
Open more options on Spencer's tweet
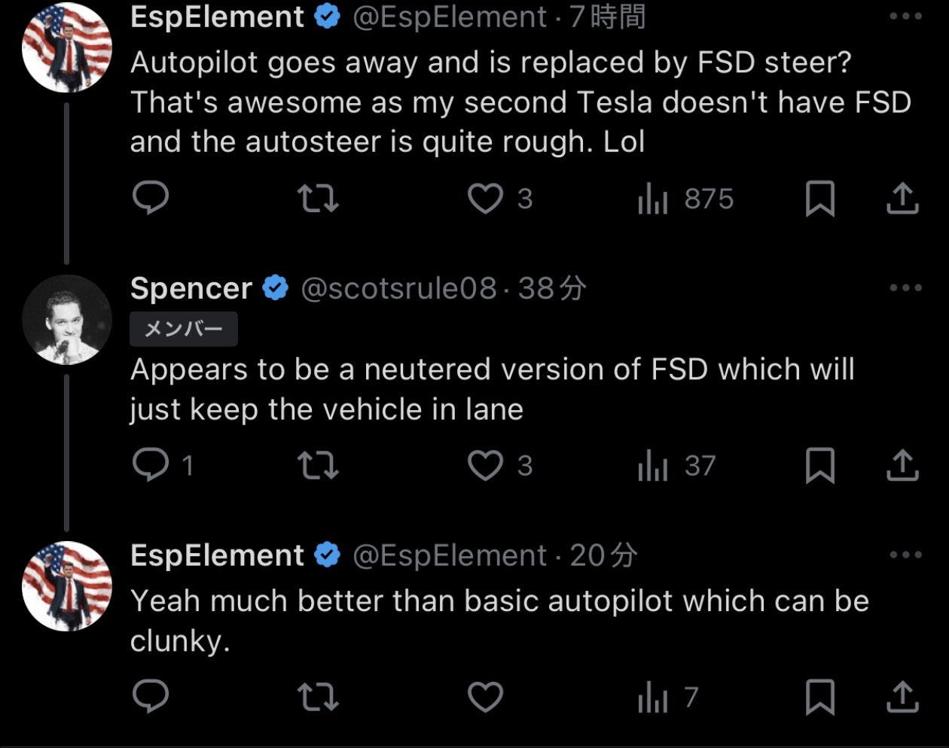905,287
